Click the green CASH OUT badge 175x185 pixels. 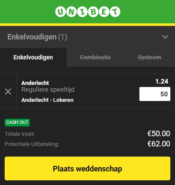(x=17, y=123)
